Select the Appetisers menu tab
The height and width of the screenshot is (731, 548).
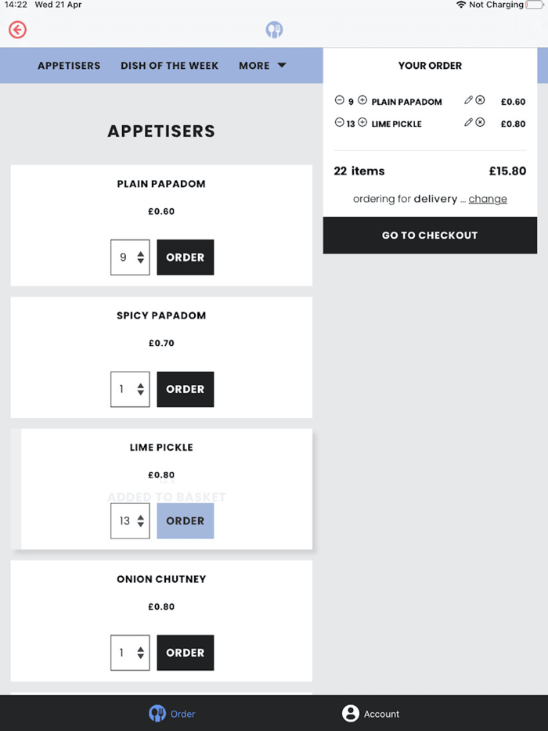pos(69,66)
